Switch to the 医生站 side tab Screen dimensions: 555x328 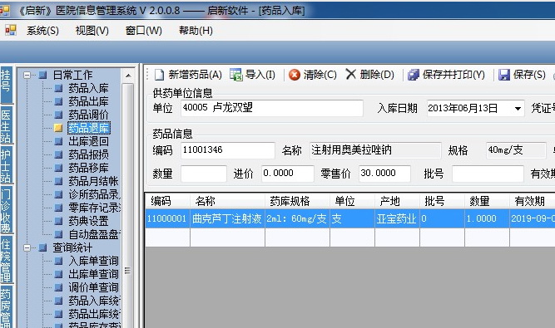coord(6,125)
